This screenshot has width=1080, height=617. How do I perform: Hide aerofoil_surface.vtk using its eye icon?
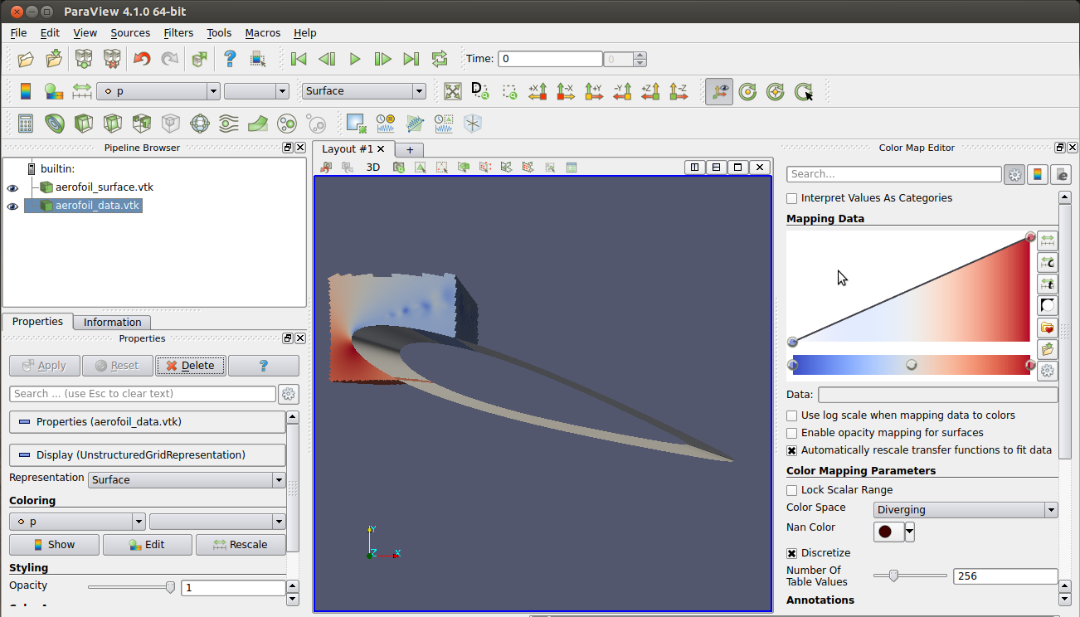(x=12, y=188)
